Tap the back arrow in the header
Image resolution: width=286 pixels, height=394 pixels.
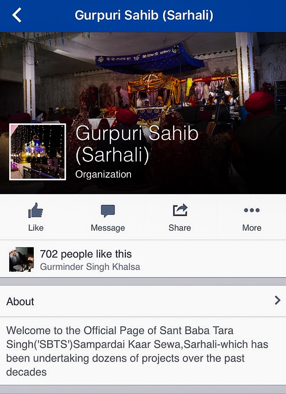click(x=17, y=15)
